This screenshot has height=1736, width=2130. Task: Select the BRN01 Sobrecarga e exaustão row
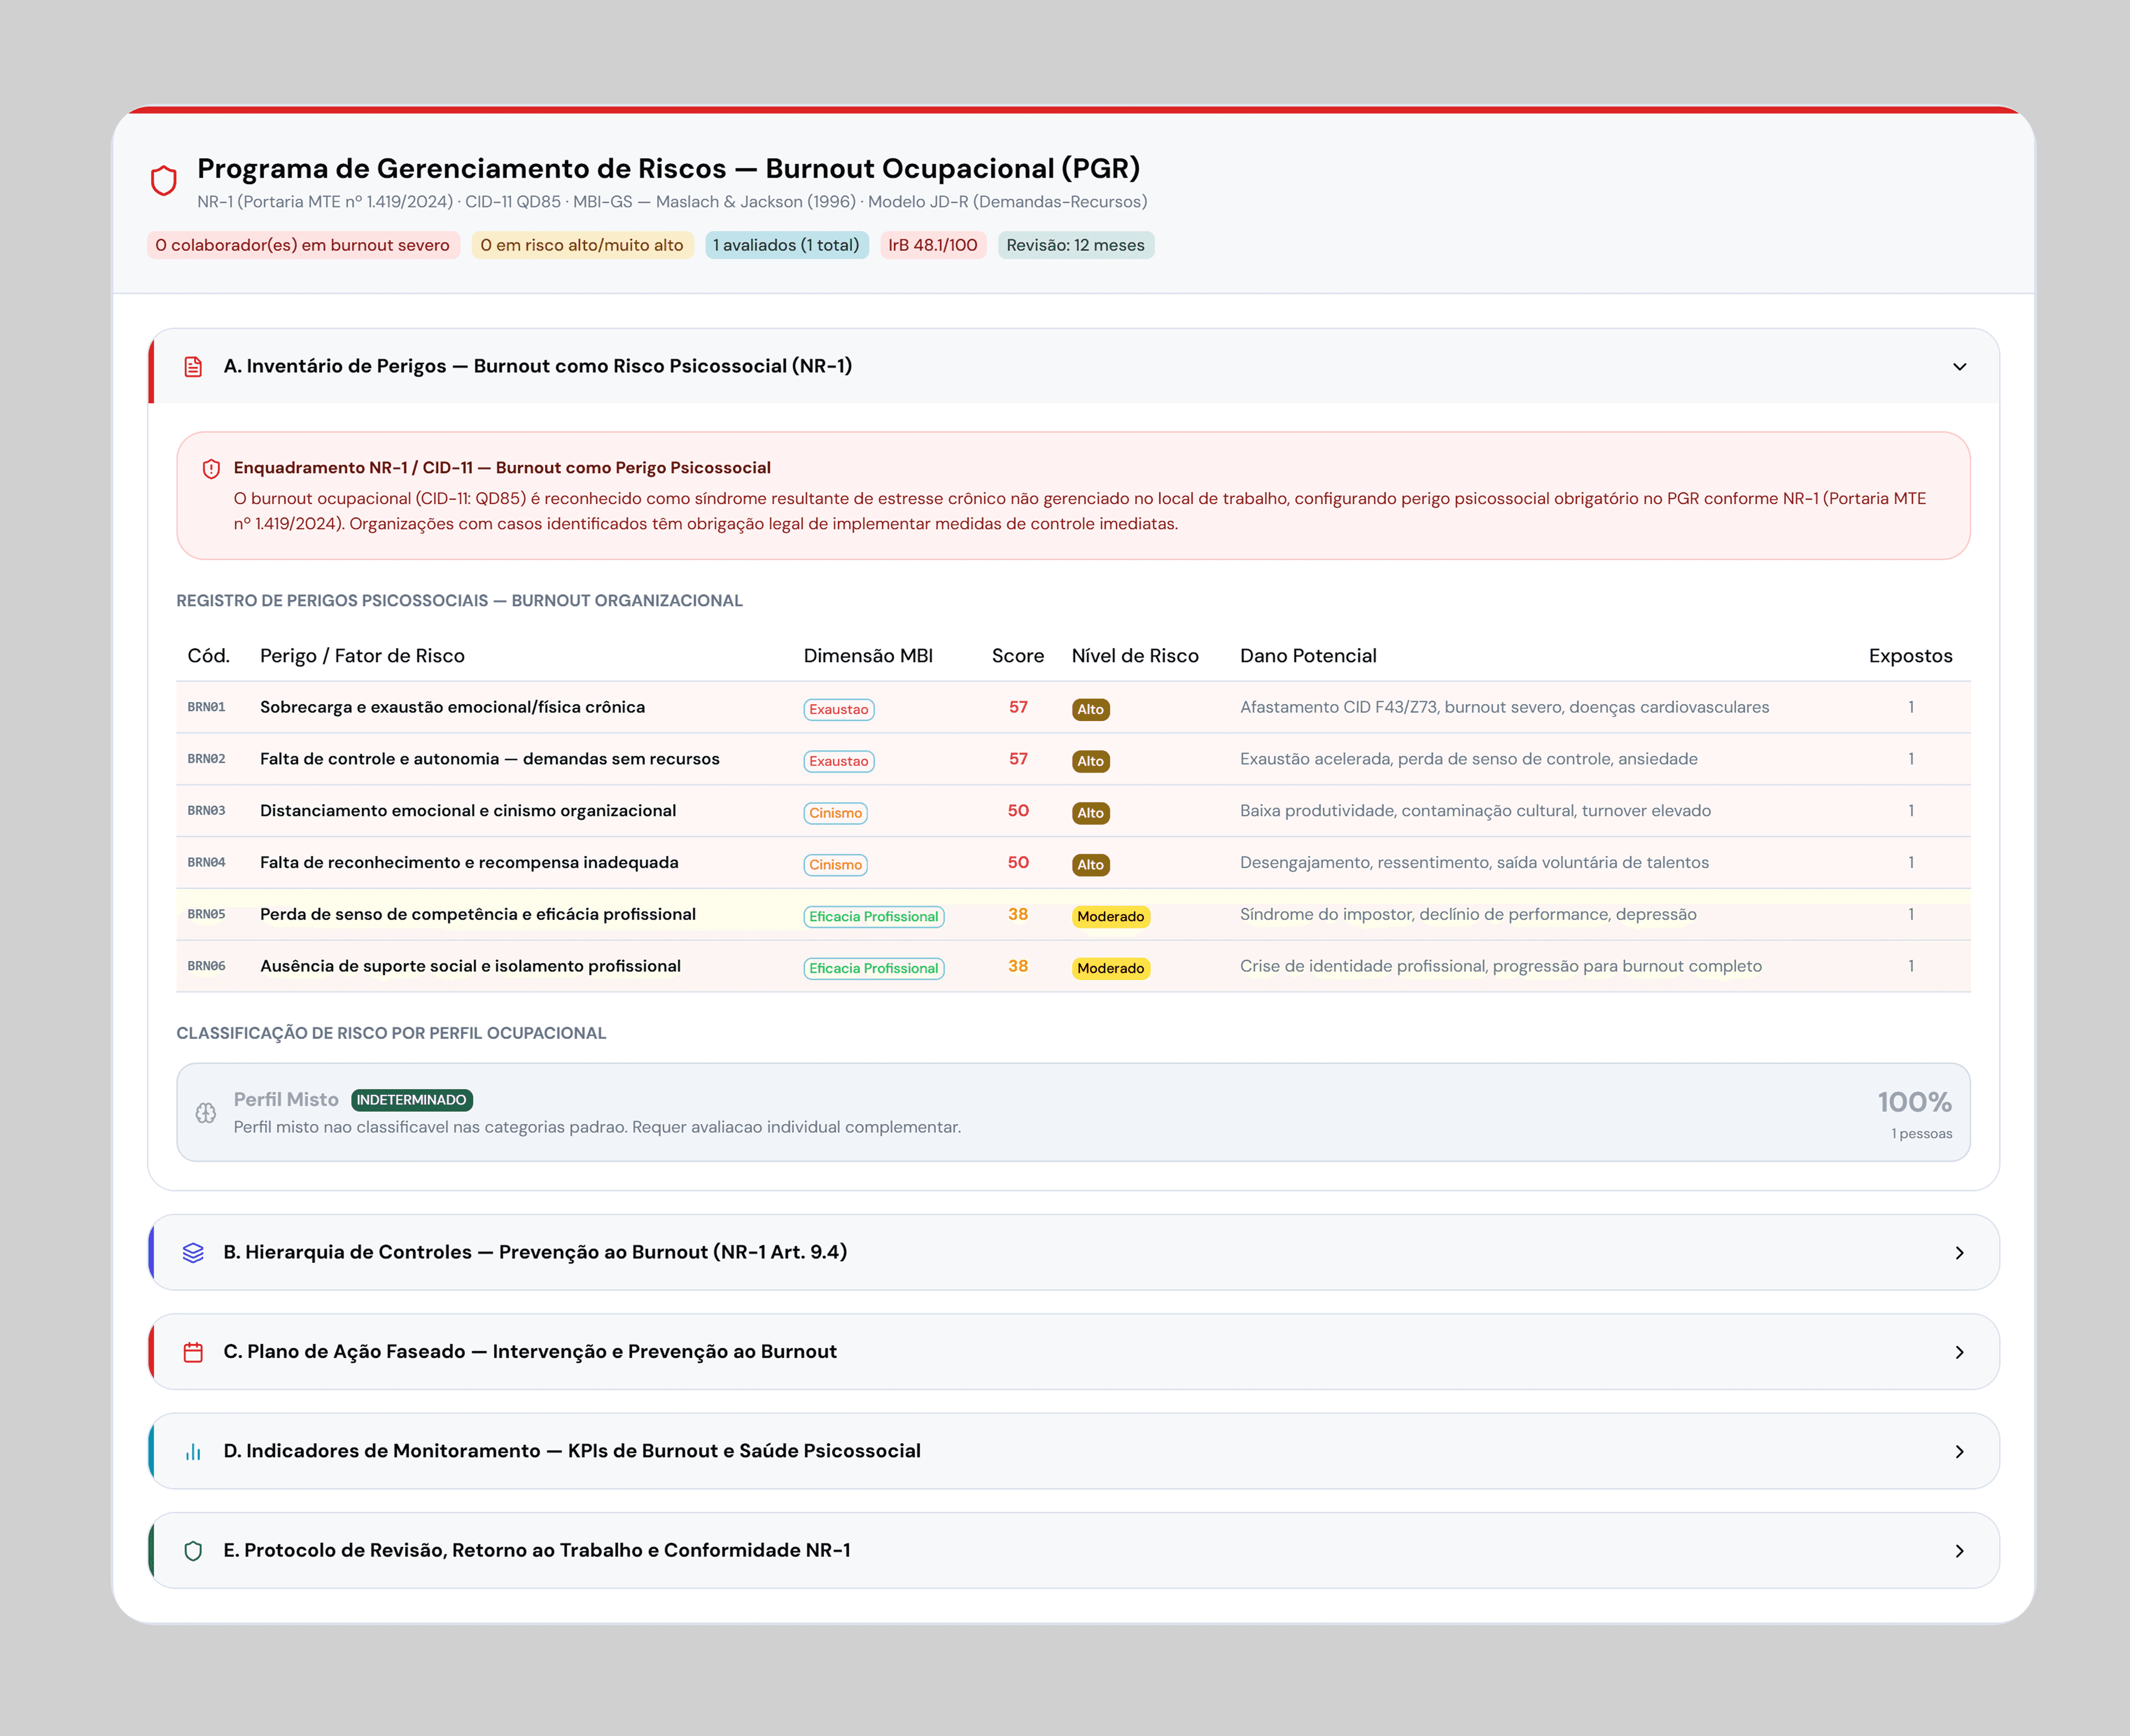click(452, 707)
